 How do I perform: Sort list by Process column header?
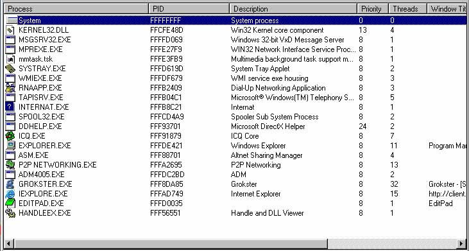(x=76, y=9)
